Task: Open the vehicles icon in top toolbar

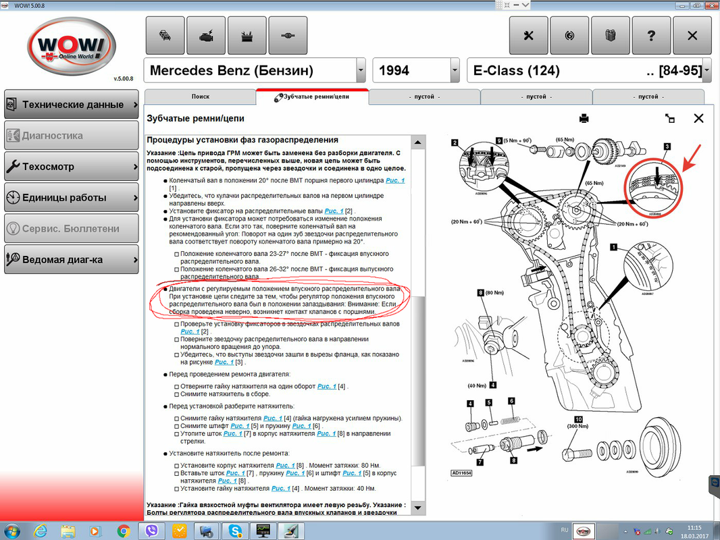Action: point(165,36)
